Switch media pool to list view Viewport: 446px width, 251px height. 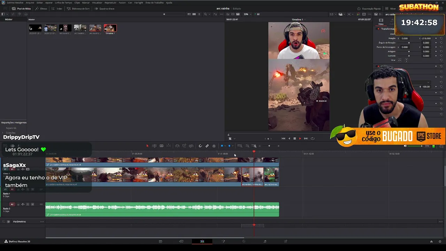point(199,14)
